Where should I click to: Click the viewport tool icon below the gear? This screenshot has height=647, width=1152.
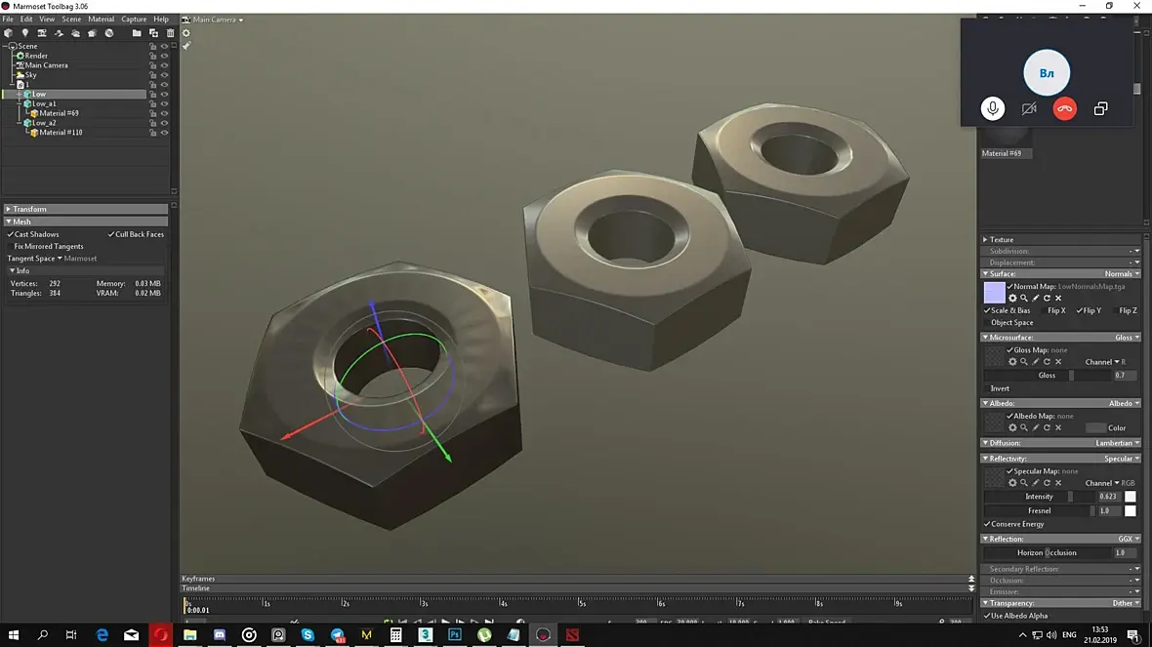click(185, 46)
